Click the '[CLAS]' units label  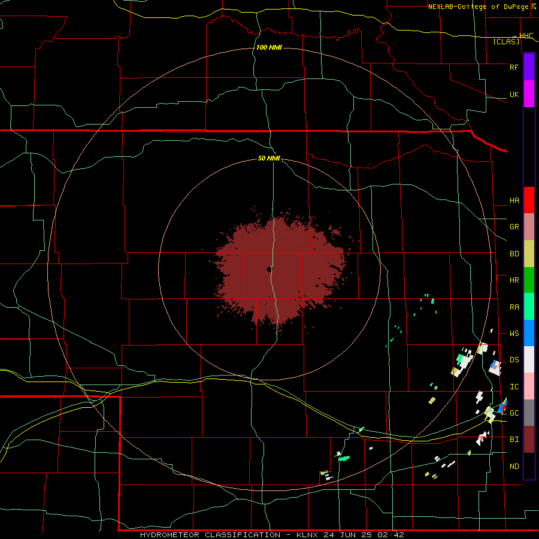point(506,42)
